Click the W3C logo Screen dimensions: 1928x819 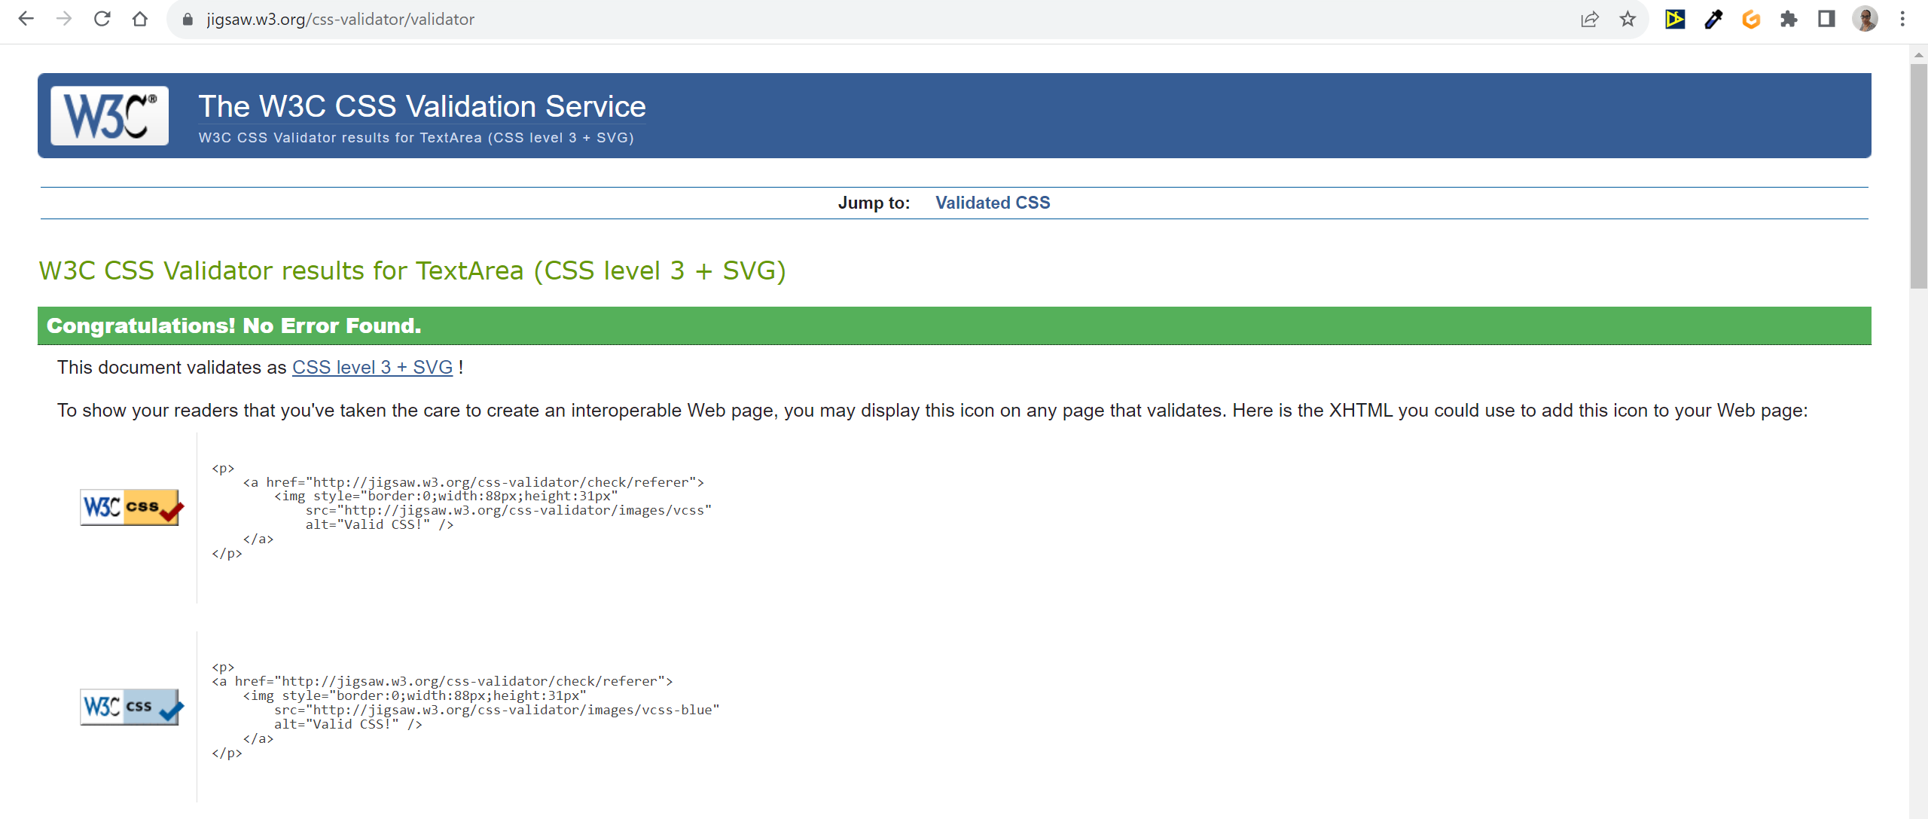tap(110, 115)
